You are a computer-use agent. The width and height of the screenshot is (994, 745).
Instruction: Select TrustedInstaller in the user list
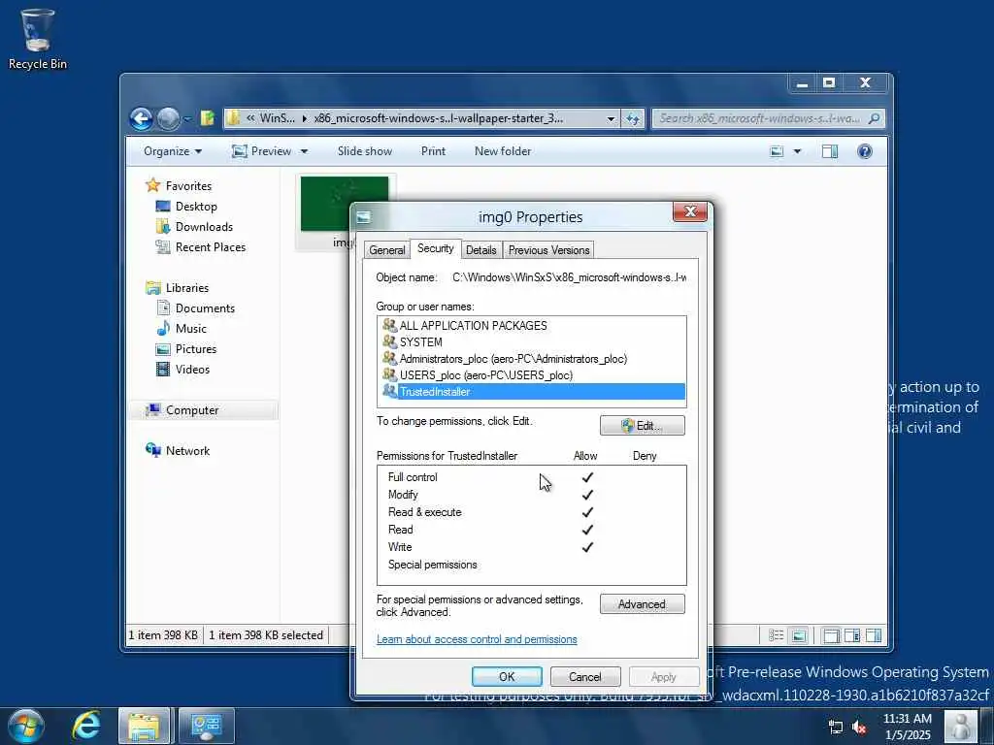(x=532, y=392)
